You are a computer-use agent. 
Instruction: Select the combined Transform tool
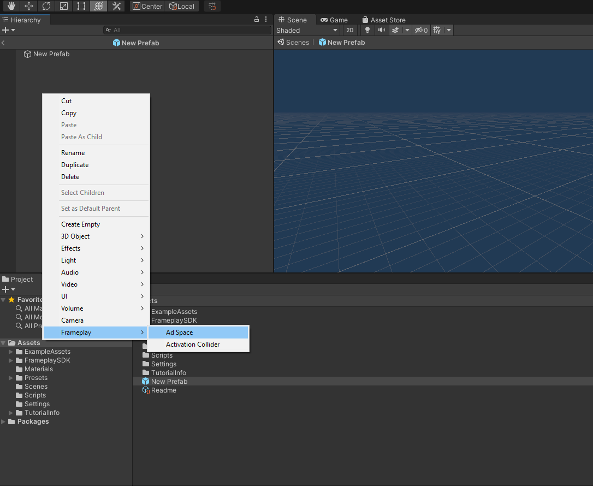click(x=98, y=6)
